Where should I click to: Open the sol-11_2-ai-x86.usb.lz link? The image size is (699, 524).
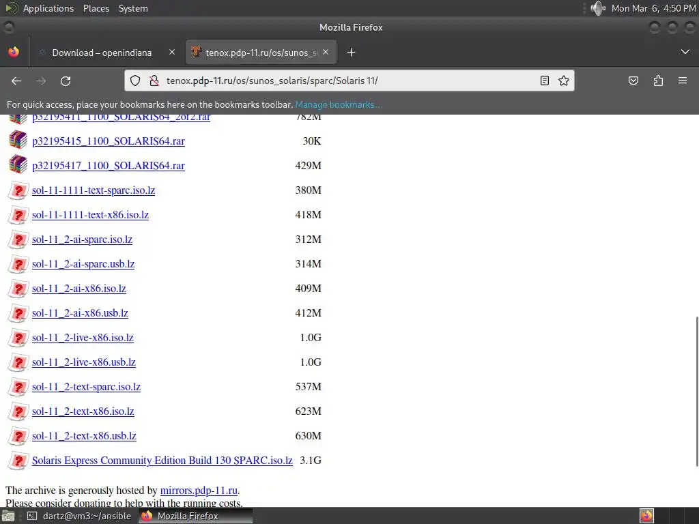(x=81, y=312)
